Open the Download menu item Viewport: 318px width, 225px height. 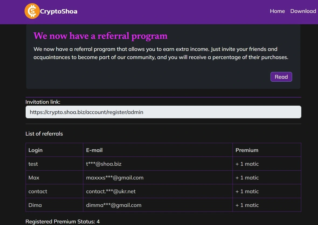click(x=303, y=11)
